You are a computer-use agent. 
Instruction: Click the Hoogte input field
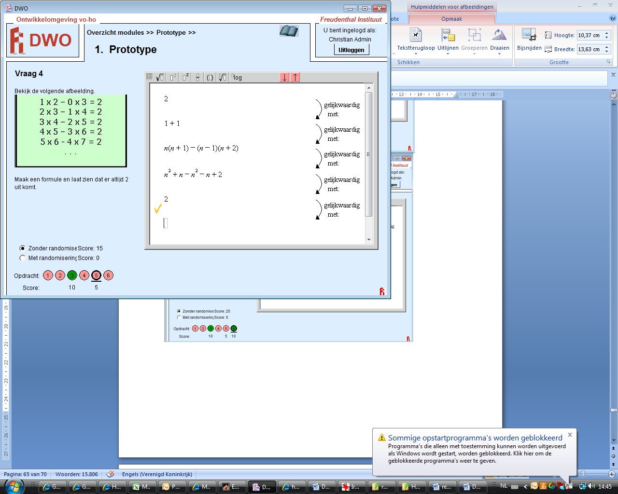click(590, 35)
